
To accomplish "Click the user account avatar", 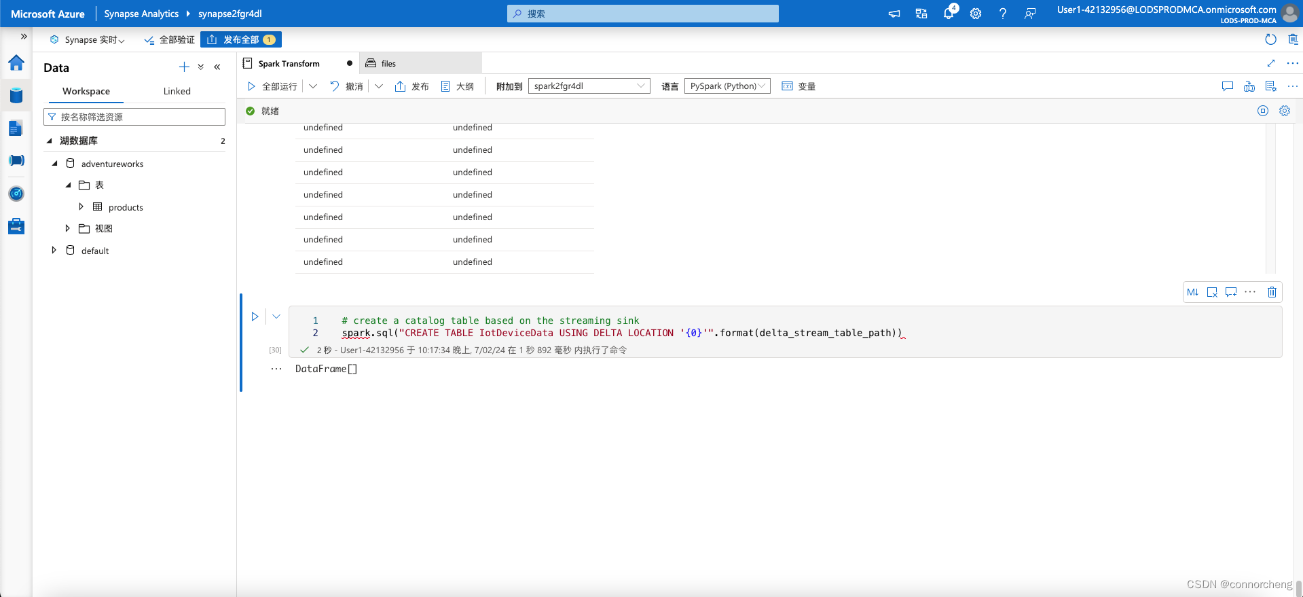I will pyautogui.click(x=1289, y=13).
